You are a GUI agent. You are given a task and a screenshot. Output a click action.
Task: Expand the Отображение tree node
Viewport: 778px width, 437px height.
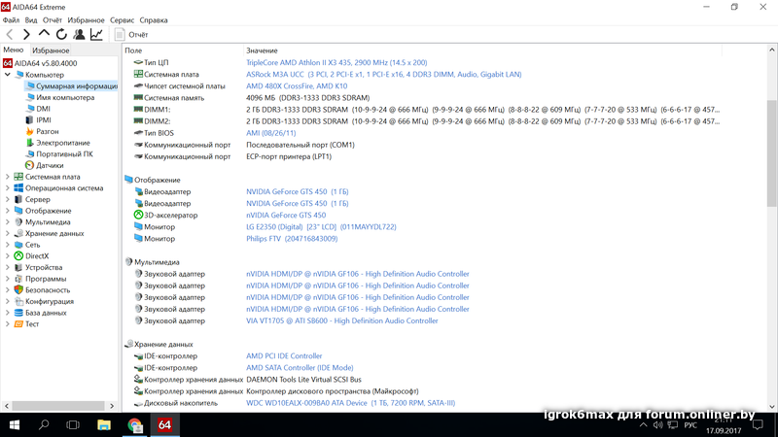click(x=8, y=211)
